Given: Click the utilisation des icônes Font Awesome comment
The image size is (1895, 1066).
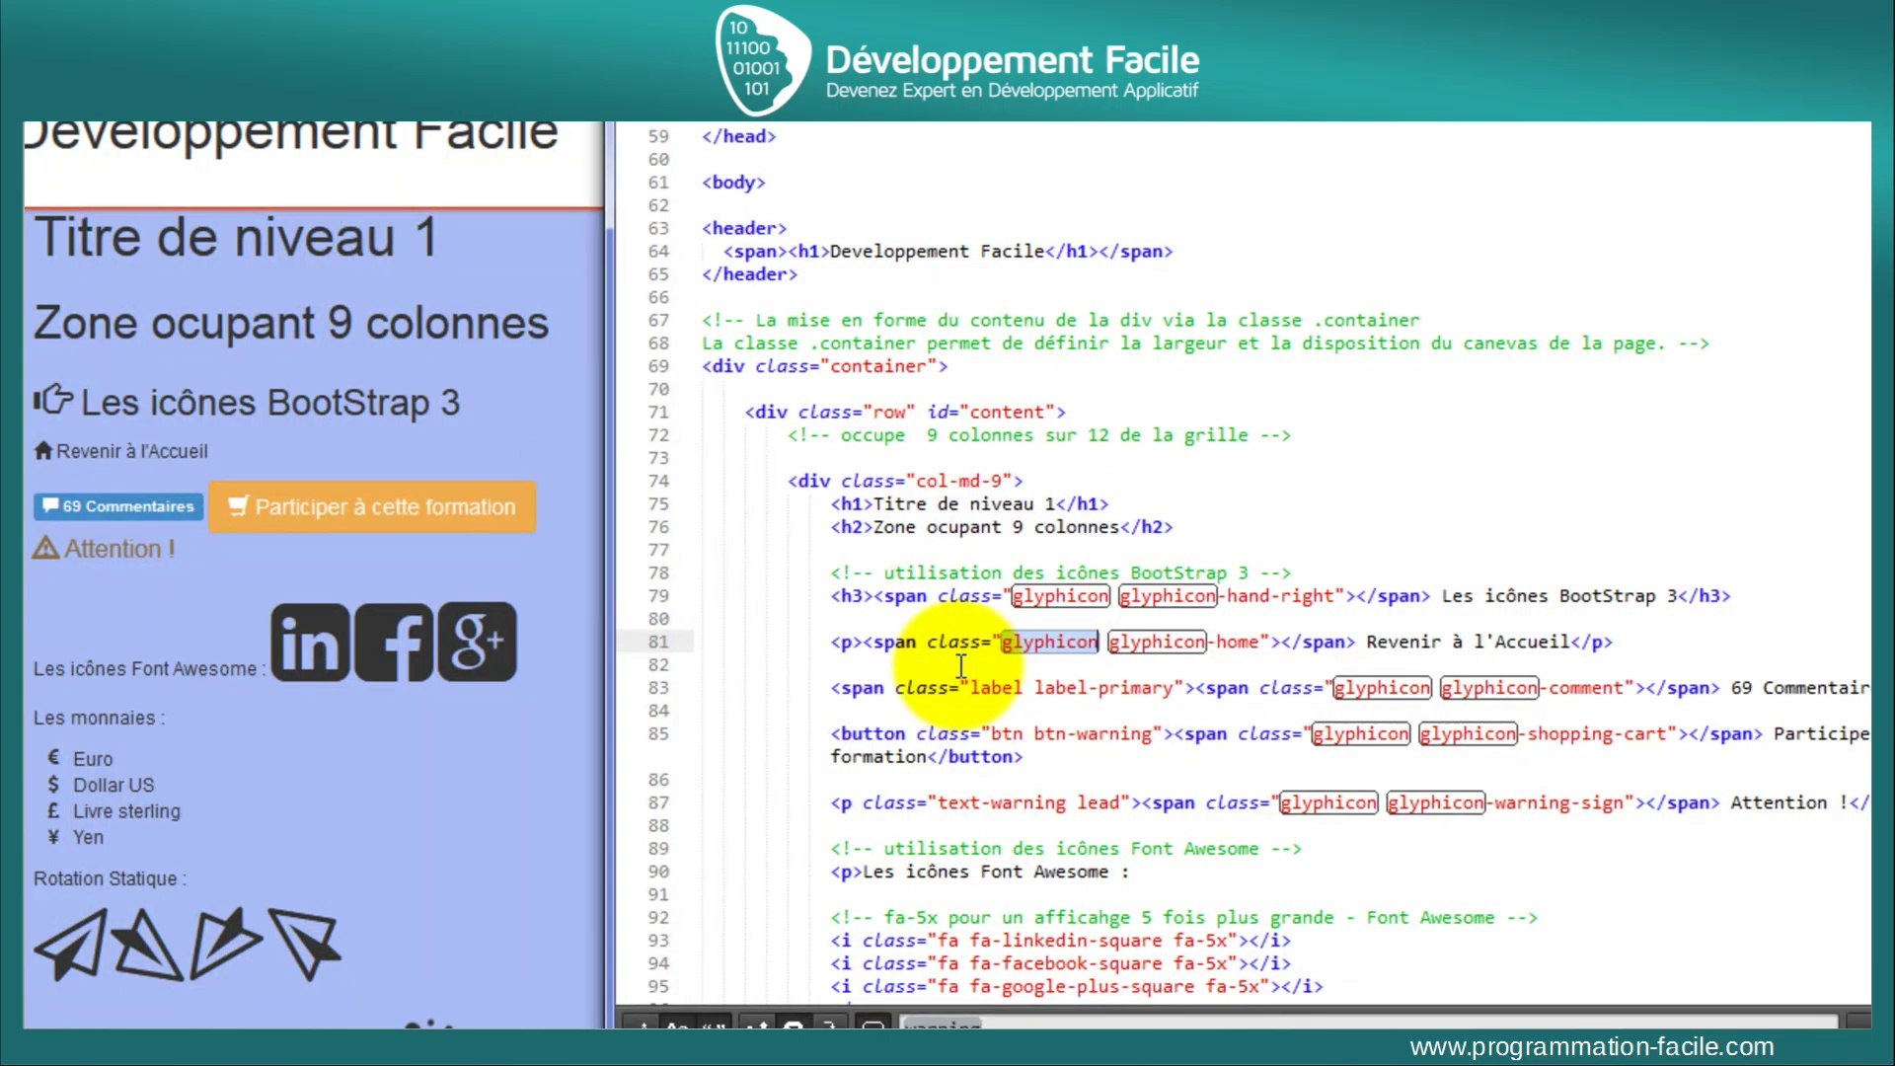Looking at the screenshot, I should [x=1066, y=849].
